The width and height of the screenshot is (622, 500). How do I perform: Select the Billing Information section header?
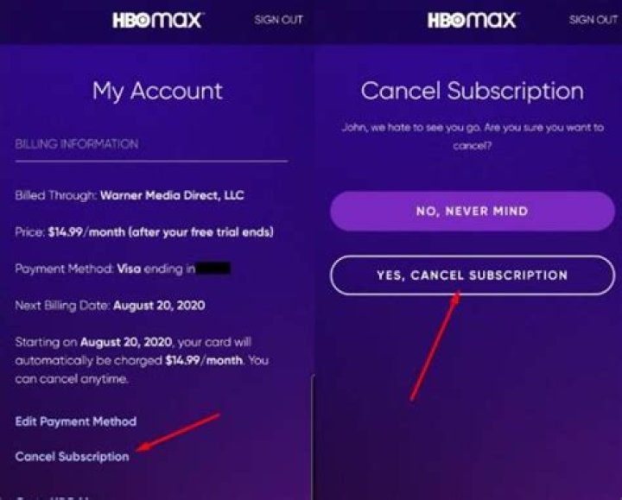(x=77, y=143)
